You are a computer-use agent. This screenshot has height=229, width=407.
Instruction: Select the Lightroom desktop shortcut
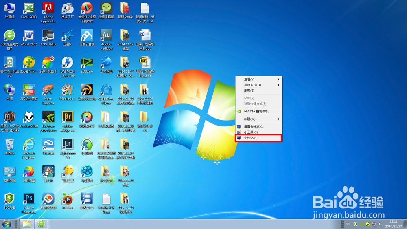click(68, 149)
